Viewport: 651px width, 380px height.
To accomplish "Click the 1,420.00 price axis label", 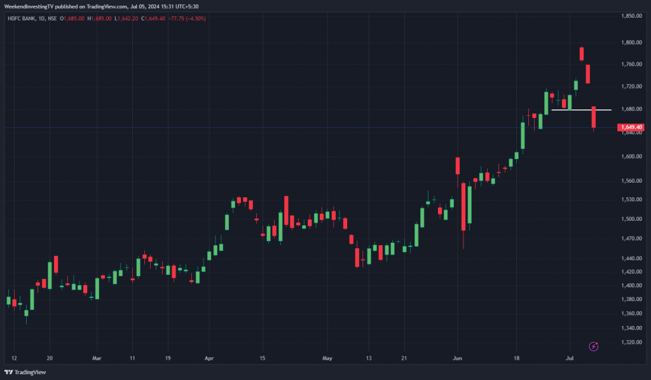I will [x=631, y=272].
